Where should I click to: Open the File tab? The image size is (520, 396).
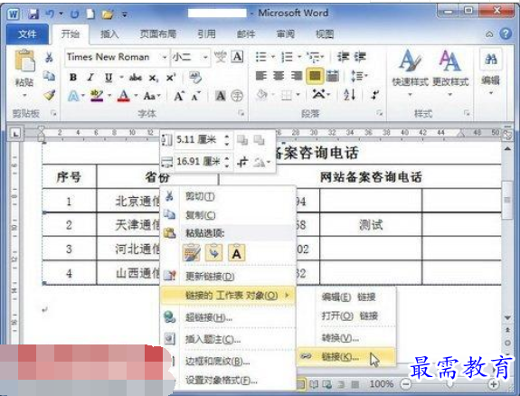27,33
